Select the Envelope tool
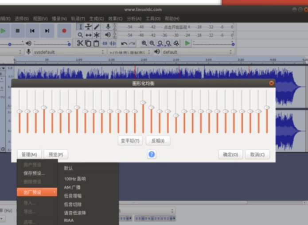The width and height of the screenshot is (308, 225). 88,27
